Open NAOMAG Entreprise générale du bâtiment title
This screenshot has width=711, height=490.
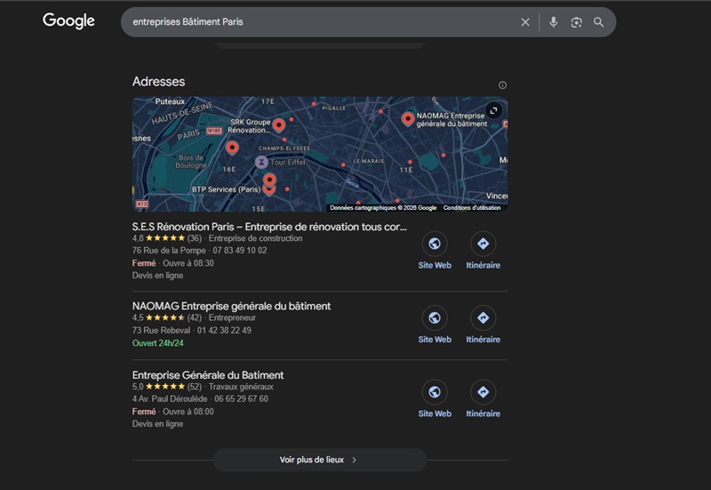(x=231, y=306)
